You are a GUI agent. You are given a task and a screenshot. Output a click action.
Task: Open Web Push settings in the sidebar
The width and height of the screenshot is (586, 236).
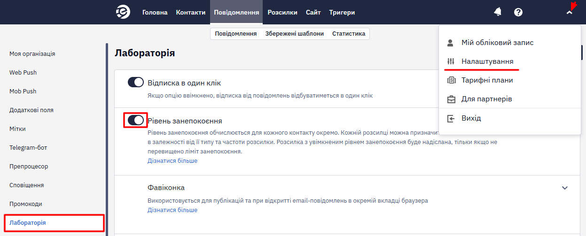point(23,73)
